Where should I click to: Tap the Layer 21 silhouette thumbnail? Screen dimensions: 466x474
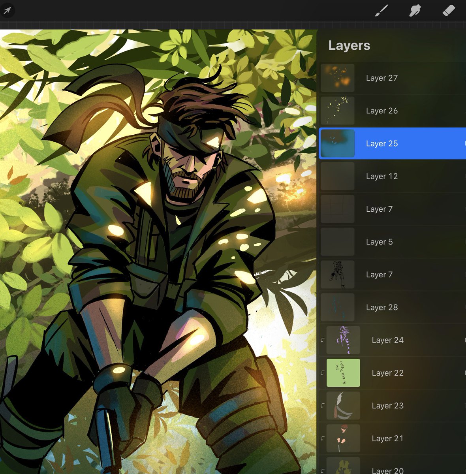pos(344,438)
